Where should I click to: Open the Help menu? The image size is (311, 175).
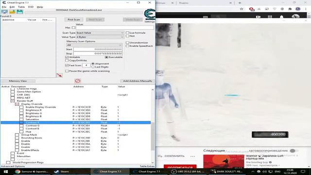[x=40, y=7]
